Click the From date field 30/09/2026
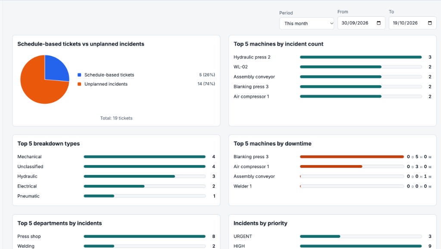 coord(361,23)
